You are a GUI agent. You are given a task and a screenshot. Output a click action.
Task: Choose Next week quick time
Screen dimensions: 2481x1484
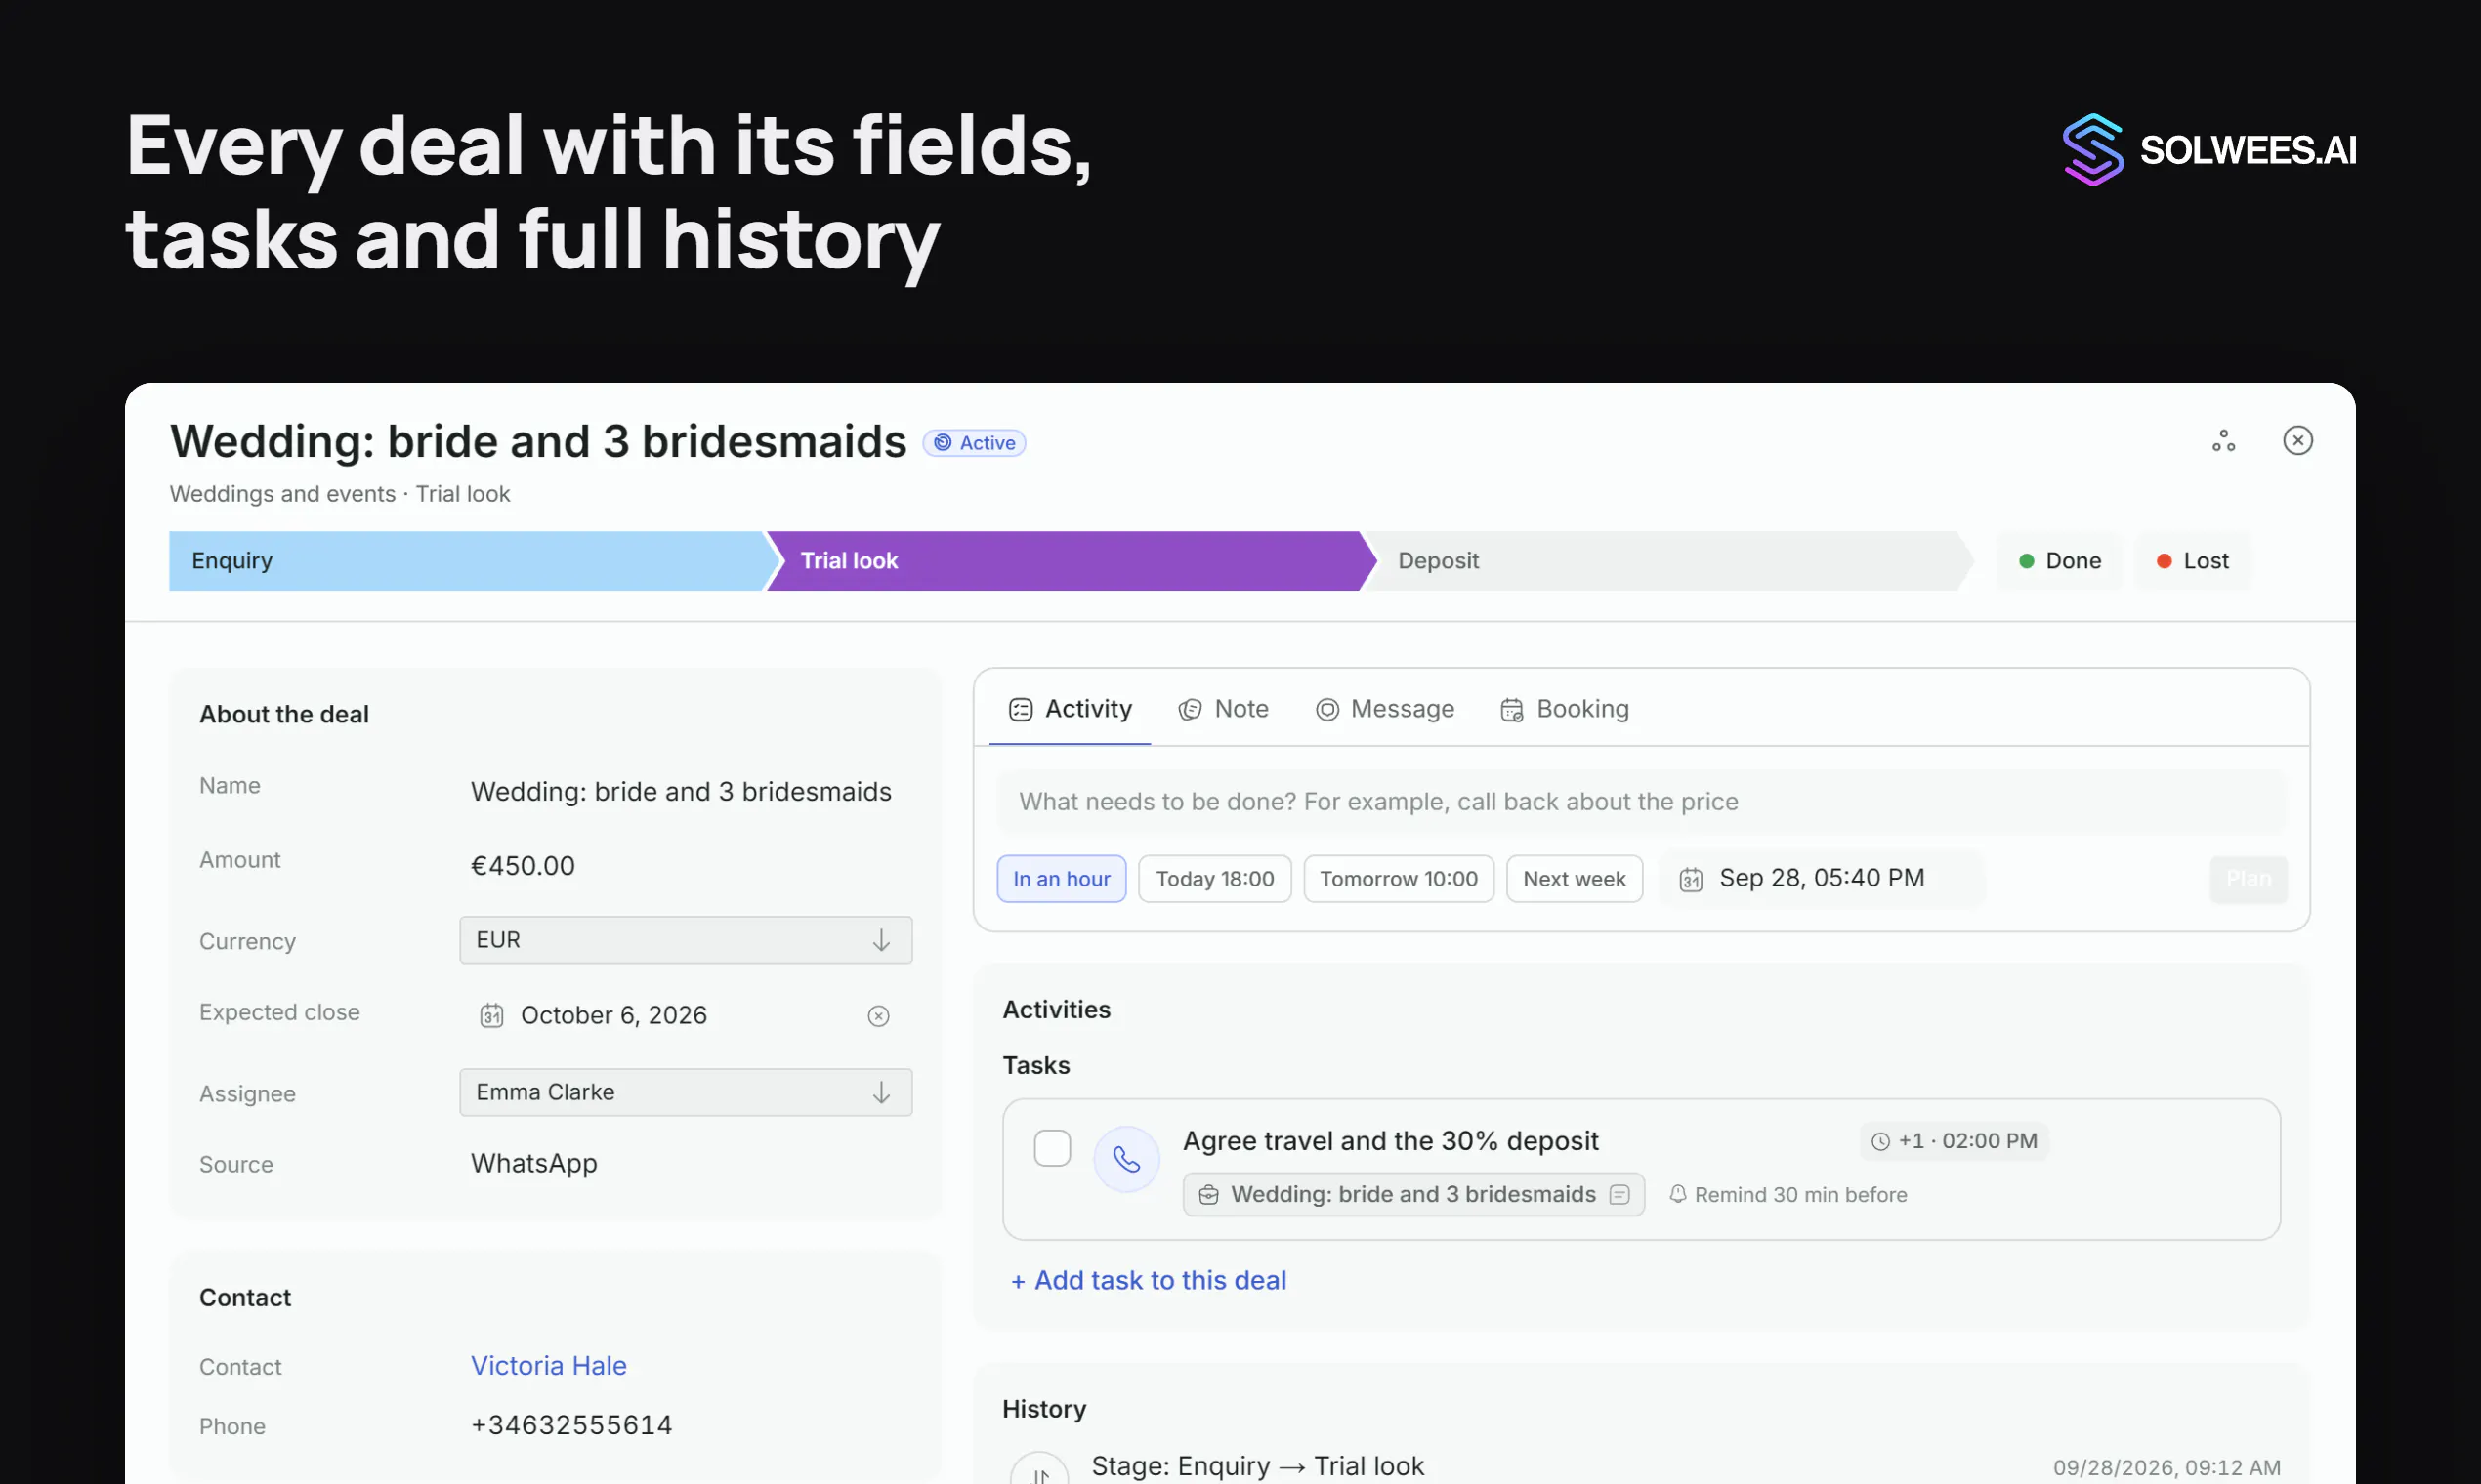[x=1575, y=879]
